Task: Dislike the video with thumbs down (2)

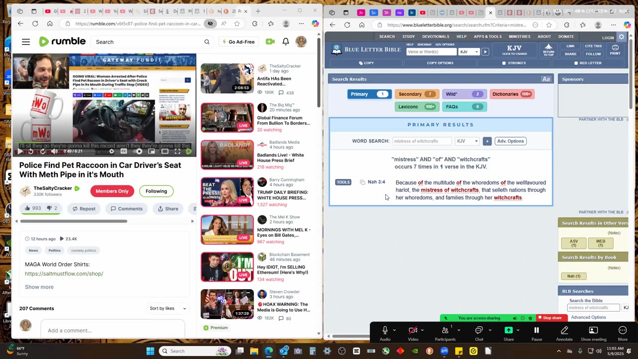Action: point(52,208)
